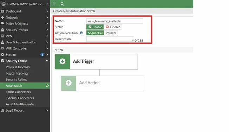Open Asset Identity Center page
Screen dimensions: 229x132
20,104
